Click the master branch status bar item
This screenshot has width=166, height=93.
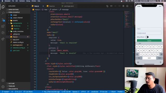tap(6, 92)
